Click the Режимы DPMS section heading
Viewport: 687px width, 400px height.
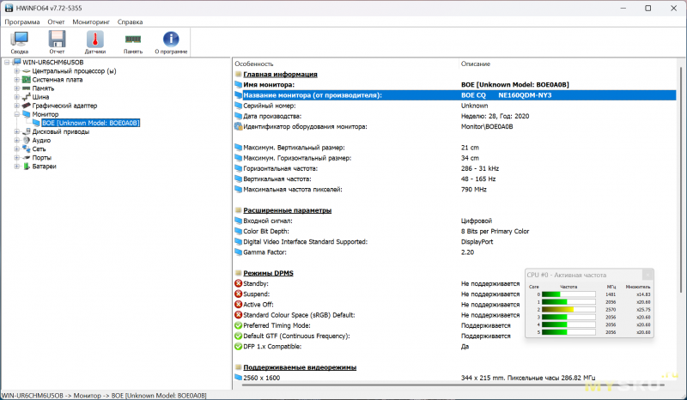(x=268, y=273)
